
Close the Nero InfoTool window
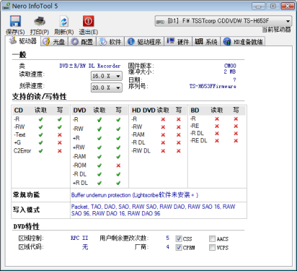[x=288, y=6]
